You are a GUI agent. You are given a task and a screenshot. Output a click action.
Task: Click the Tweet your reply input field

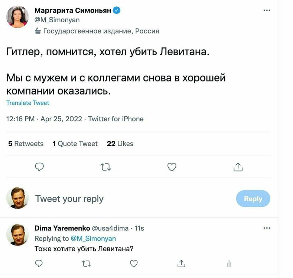(x=69, y=199)
